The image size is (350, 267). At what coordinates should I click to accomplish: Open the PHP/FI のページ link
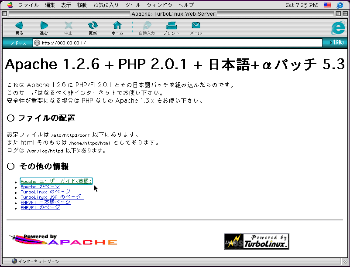[41, 207]
